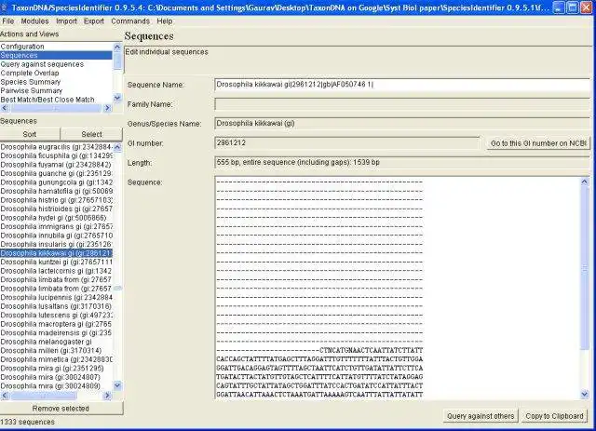The image size is (596, 431).
Task: Open the Modules menu
Action: [x=34, y=21]
